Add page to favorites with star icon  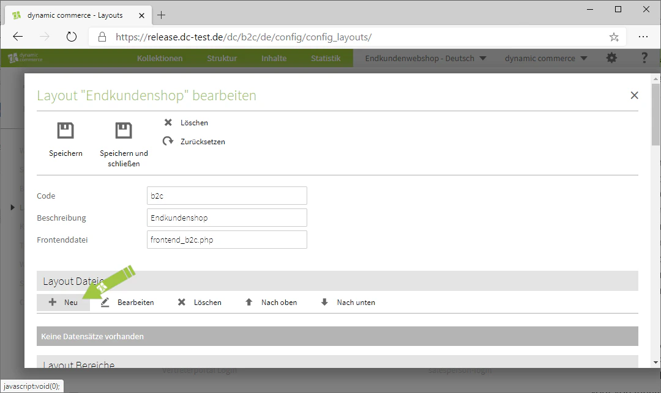(x=614, y=37)
